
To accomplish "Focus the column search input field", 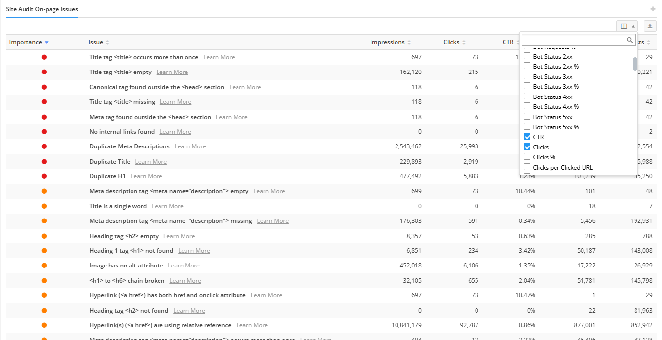I will coord(573,40).
